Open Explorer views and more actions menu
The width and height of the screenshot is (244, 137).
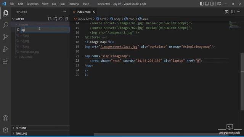64,12
